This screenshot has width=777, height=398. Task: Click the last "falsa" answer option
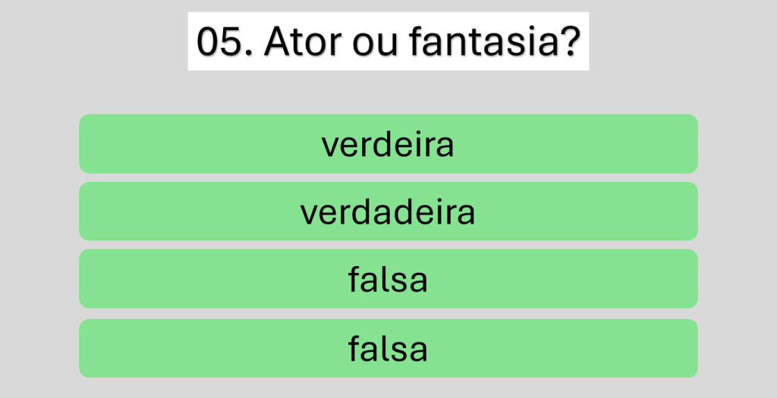(388, 349)
